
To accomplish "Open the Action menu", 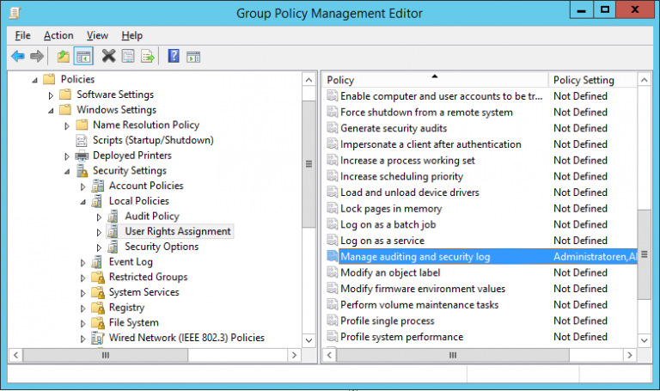I will click(58, 35).
